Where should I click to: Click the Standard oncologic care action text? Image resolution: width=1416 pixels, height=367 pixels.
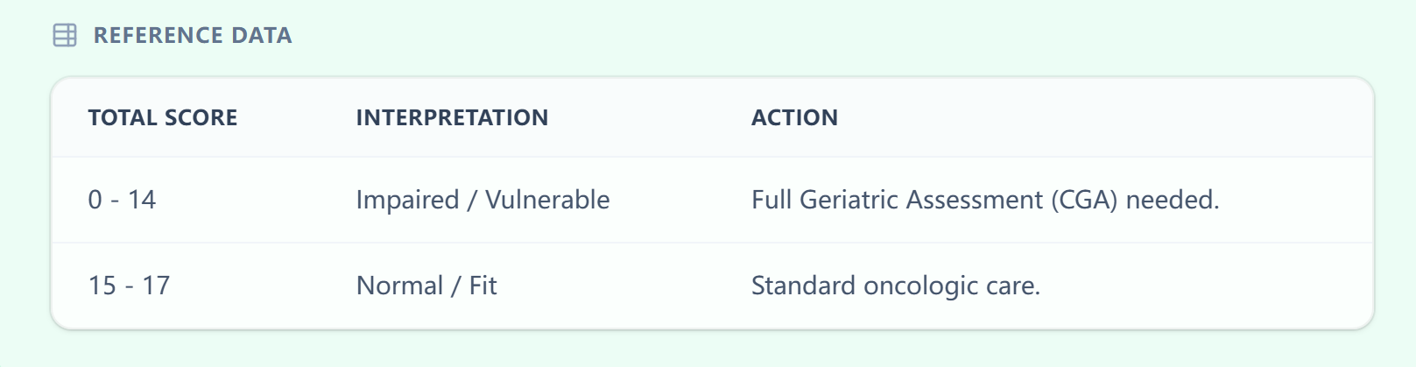tap(895, 286)
